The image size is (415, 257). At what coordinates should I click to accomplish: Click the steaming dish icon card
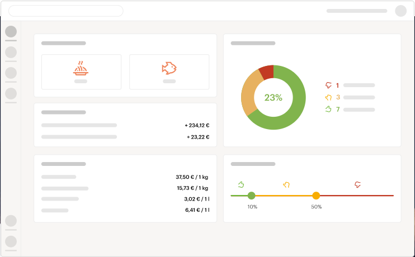[81, 72]
